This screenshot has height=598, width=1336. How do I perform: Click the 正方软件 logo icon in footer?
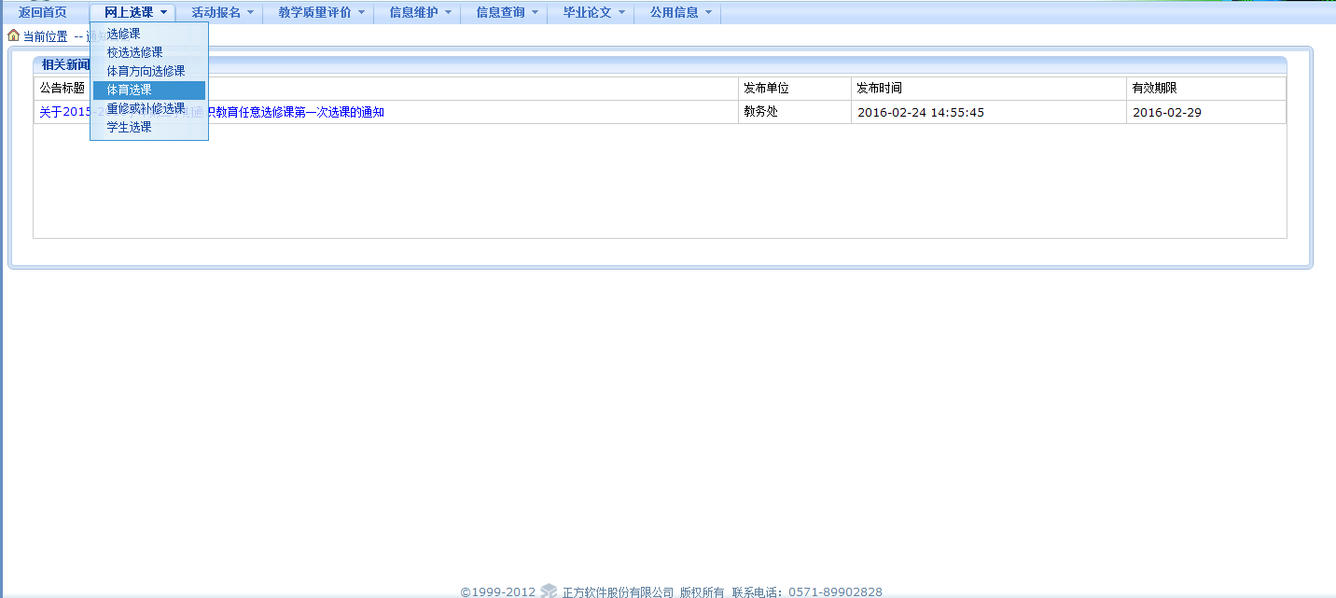click(x=549, y=591)
